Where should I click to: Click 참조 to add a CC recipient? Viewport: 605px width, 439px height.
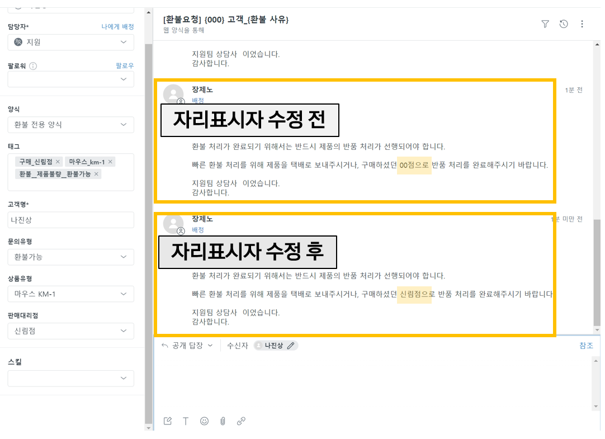(x=586, y=345)
